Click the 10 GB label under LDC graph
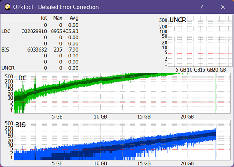 click(100, 117)
